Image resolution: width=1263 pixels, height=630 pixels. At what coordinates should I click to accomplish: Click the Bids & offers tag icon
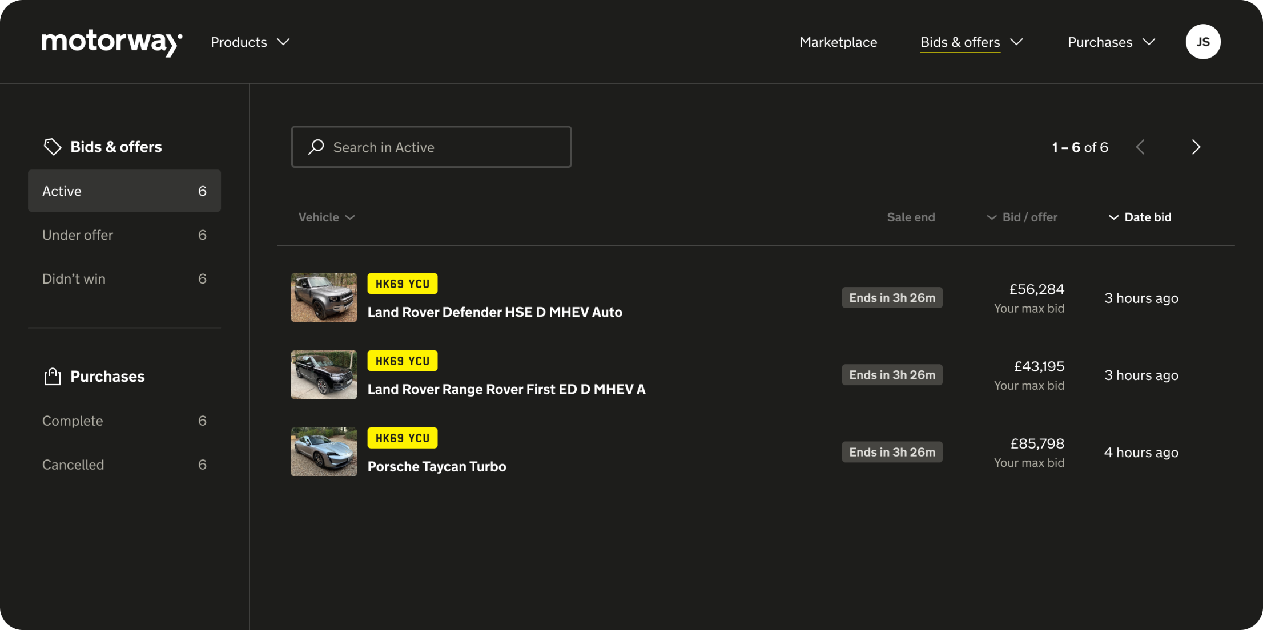pos(53,147)
